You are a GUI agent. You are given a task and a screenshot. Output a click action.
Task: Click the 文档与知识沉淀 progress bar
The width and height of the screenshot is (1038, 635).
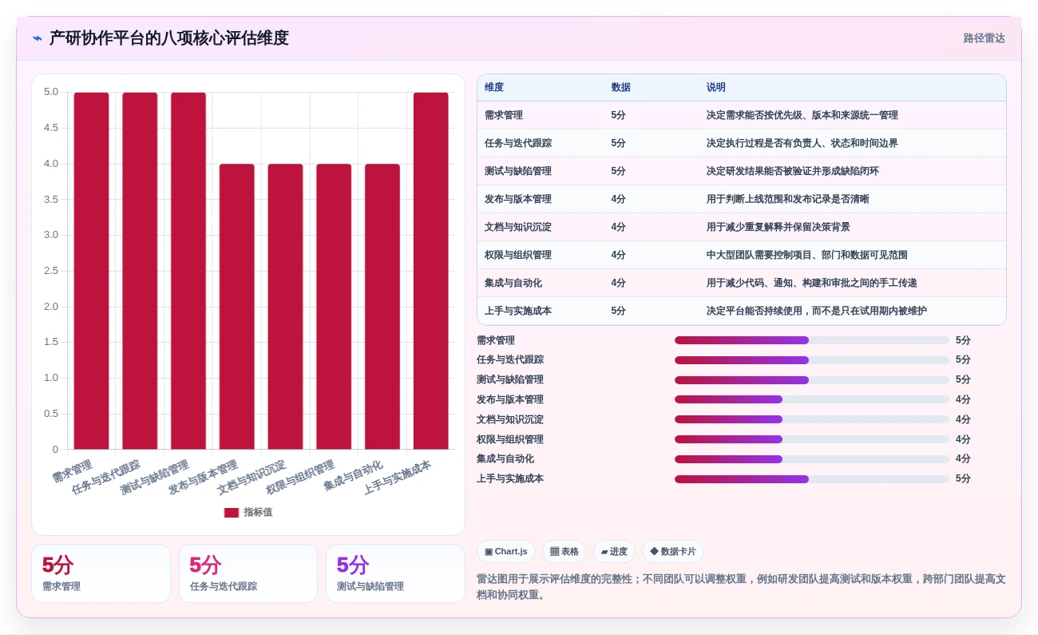(x=812, y=419)
